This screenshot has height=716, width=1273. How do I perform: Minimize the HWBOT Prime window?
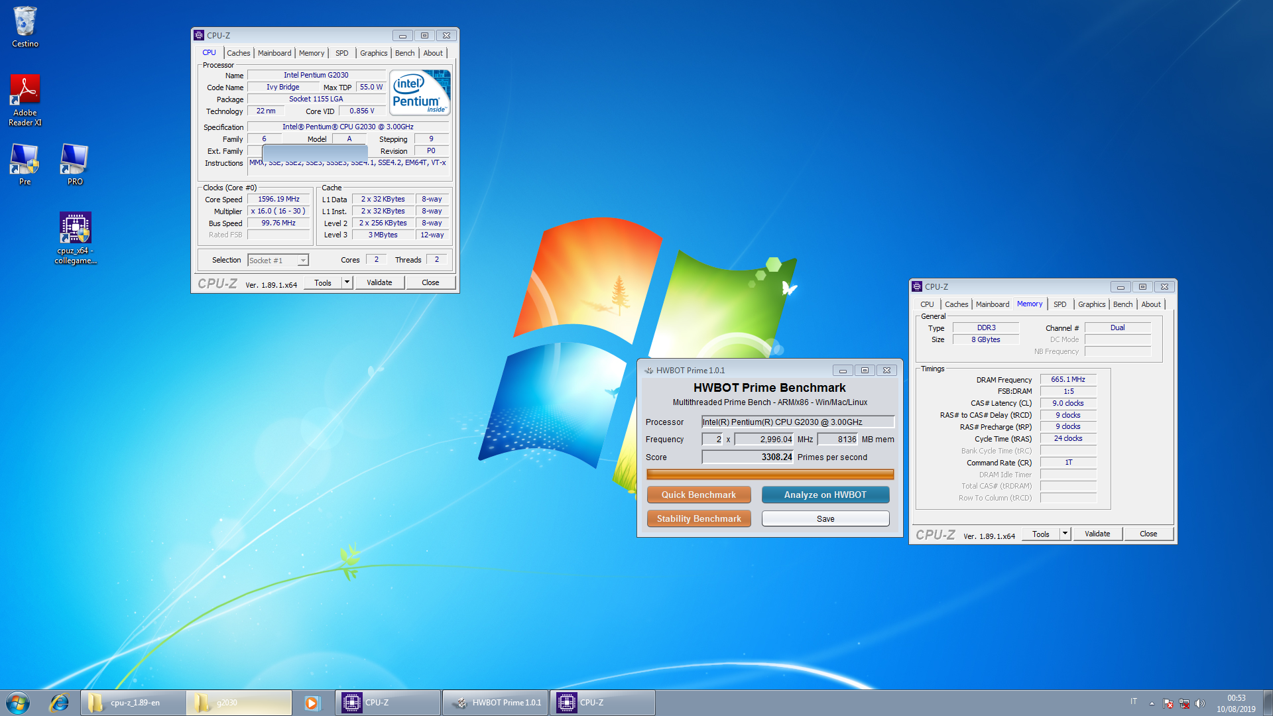(x=843, y=371)
